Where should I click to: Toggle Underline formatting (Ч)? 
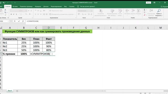16,14
